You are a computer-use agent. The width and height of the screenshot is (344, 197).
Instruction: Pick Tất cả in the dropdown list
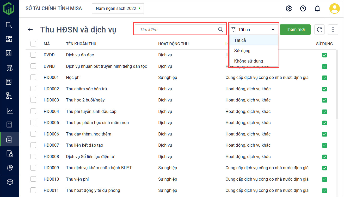point(240,40)
